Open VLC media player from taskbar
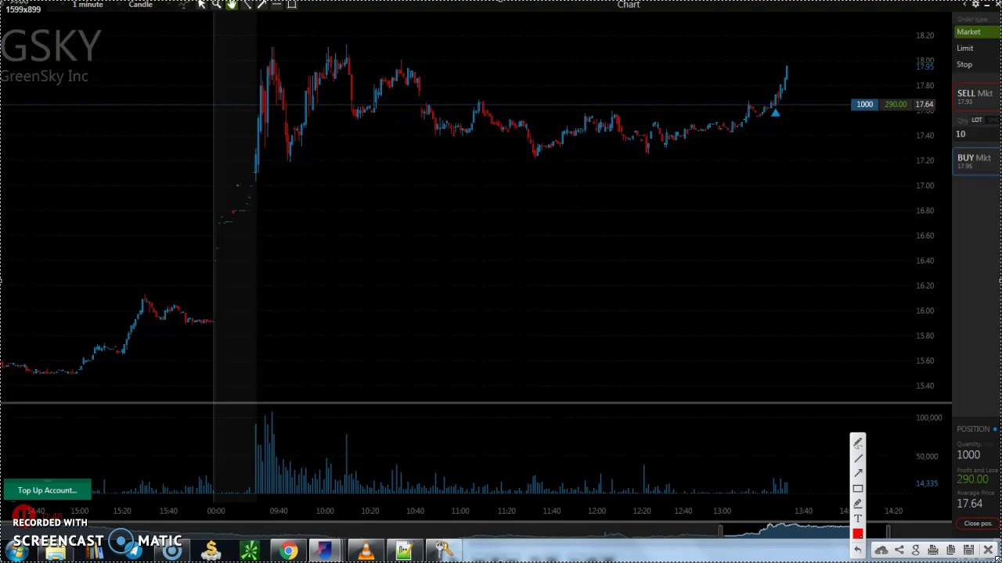Image resolution: width=1002 pixels, height=563 pixels. tap(366, 551)
